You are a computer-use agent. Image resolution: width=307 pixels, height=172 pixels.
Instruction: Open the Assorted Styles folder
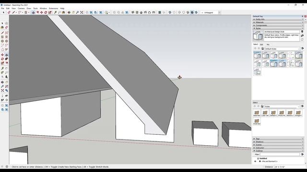tap(257, 113)
